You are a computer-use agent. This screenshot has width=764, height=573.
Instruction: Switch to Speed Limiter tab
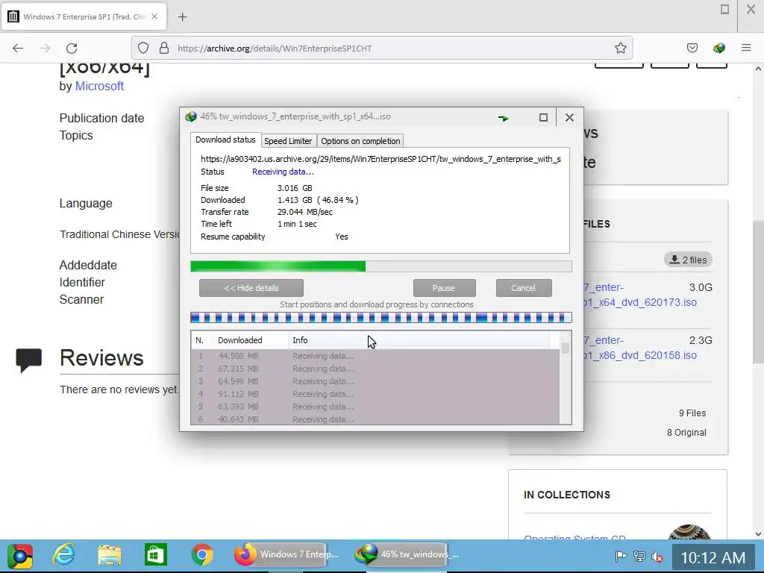click(x=288, y=141)
